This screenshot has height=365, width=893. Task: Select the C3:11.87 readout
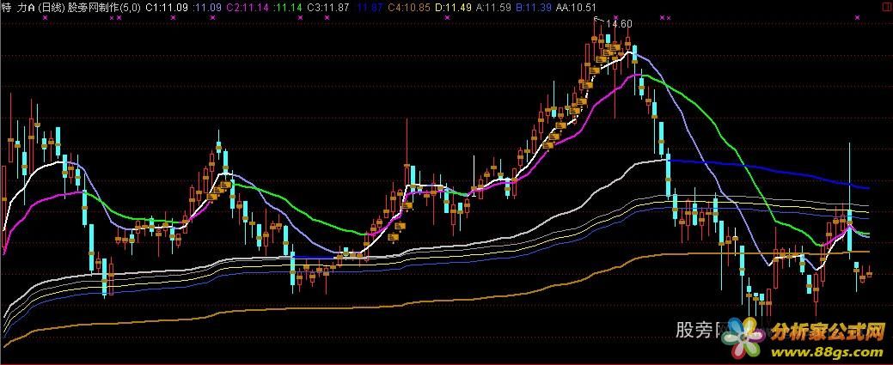tap(328, 8)
